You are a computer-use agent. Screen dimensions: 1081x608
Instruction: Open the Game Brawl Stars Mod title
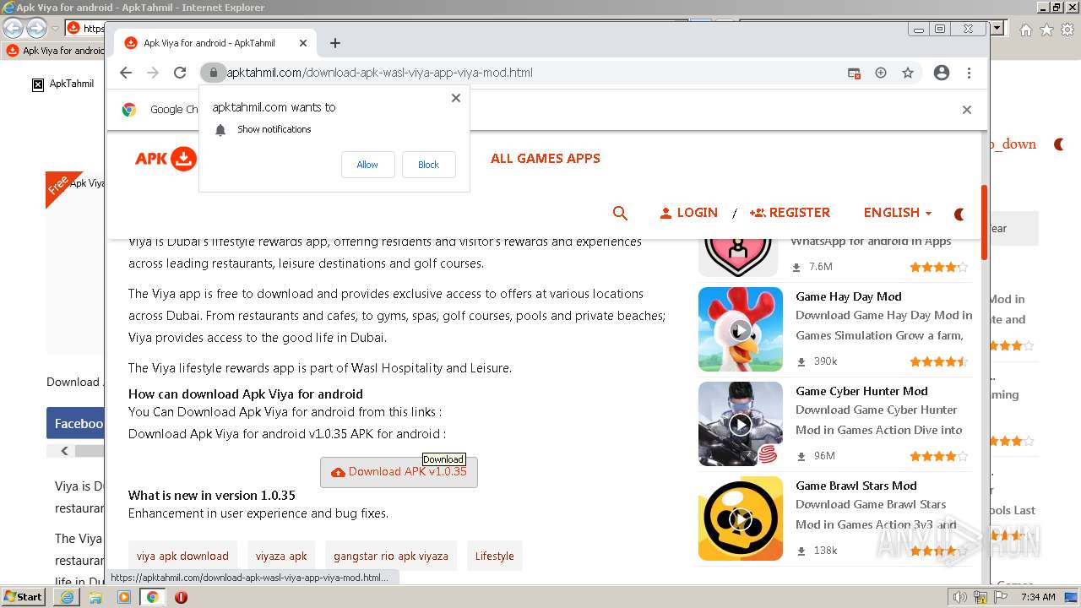[856, 486]
